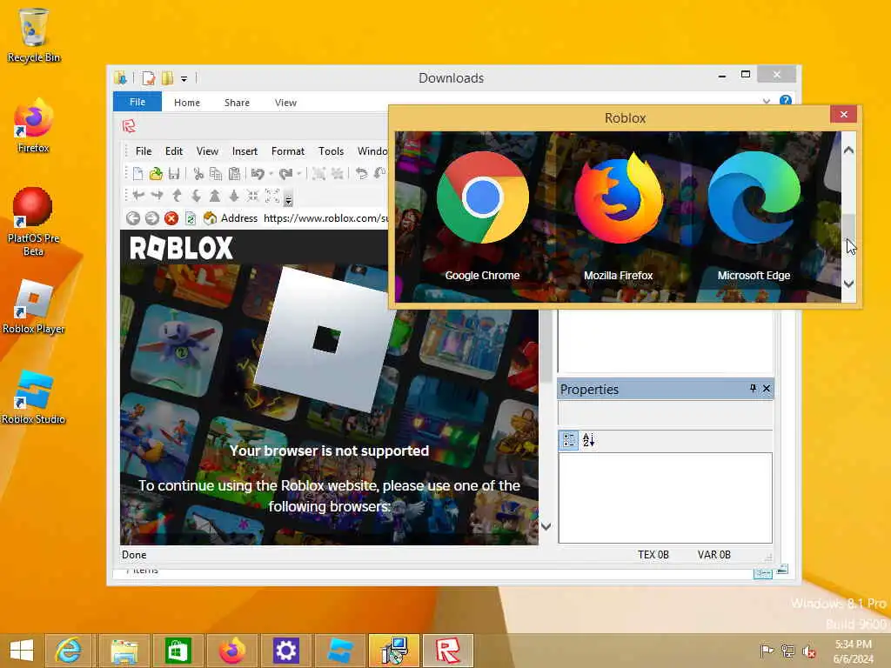Switch to the View ribbon tab in Downloads
This screenshot has width=891, height=668.
285,103
